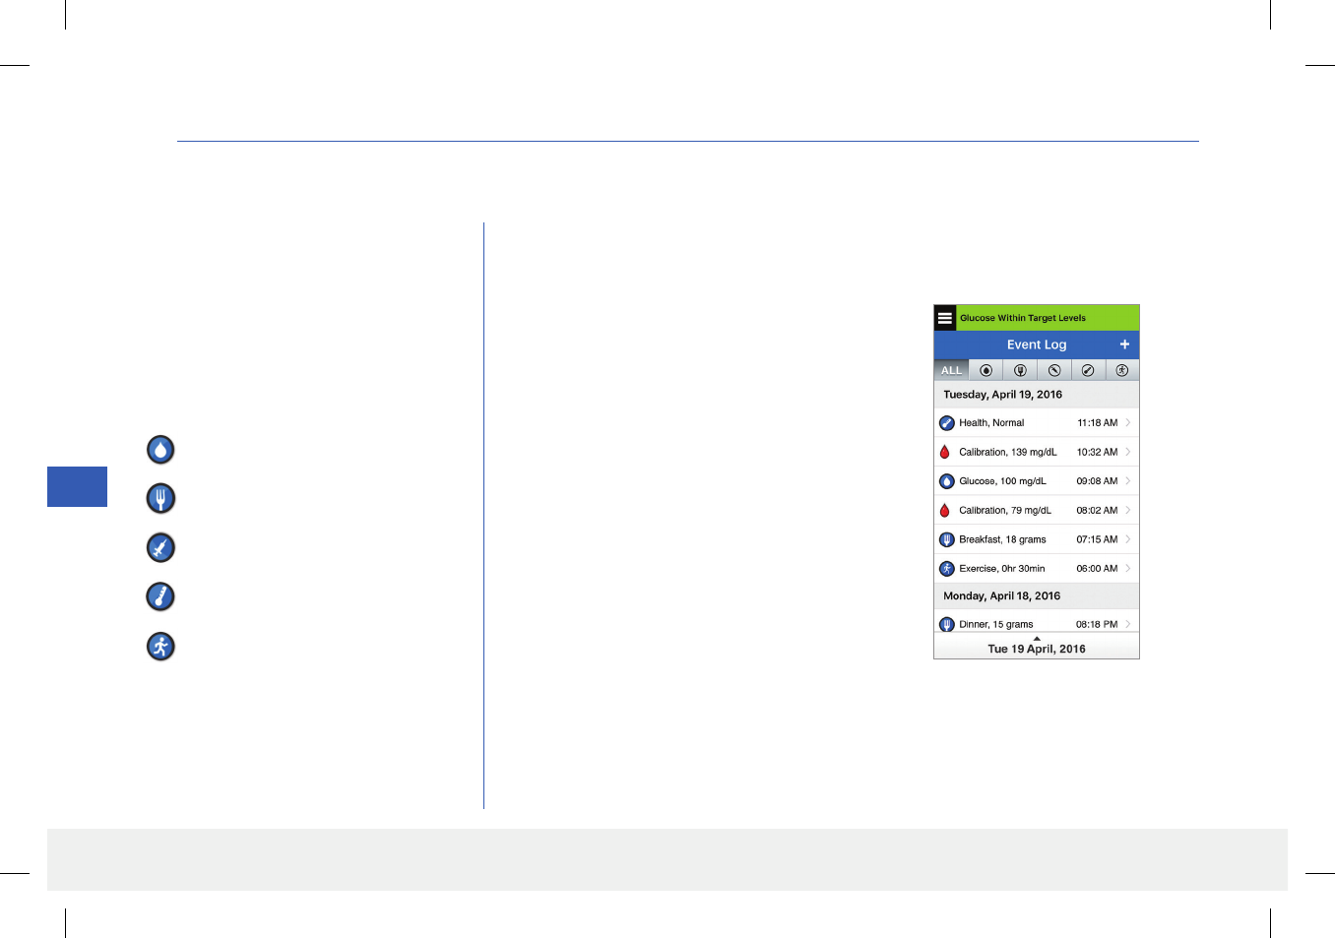1335x938 pixels.
Task: Click the glucose drop icon in legend
Action: coord(160,450)
